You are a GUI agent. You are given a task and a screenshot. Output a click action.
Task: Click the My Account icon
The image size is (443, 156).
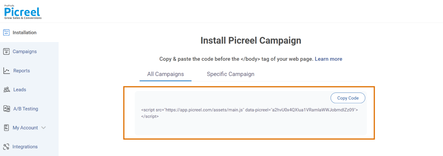point(6,128)
